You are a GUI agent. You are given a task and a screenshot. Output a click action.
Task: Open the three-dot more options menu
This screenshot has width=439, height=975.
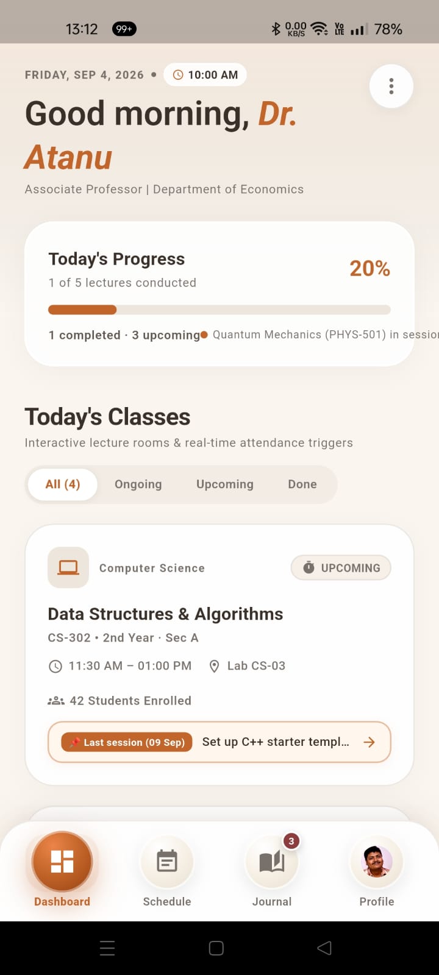pyautogui.click(x=391, y=87)
